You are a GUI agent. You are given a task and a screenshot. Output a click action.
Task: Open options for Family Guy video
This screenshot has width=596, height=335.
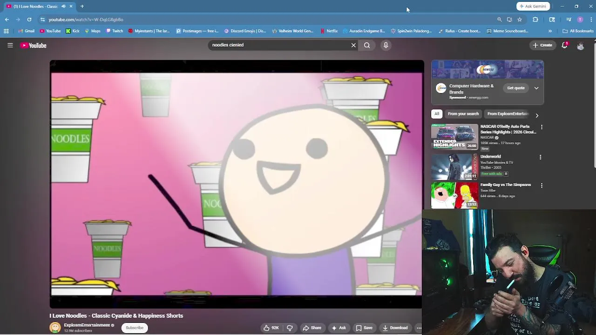point(541,185)
